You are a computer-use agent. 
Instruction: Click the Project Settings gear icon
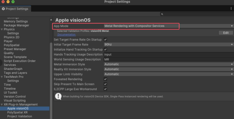tap(4, 9)
